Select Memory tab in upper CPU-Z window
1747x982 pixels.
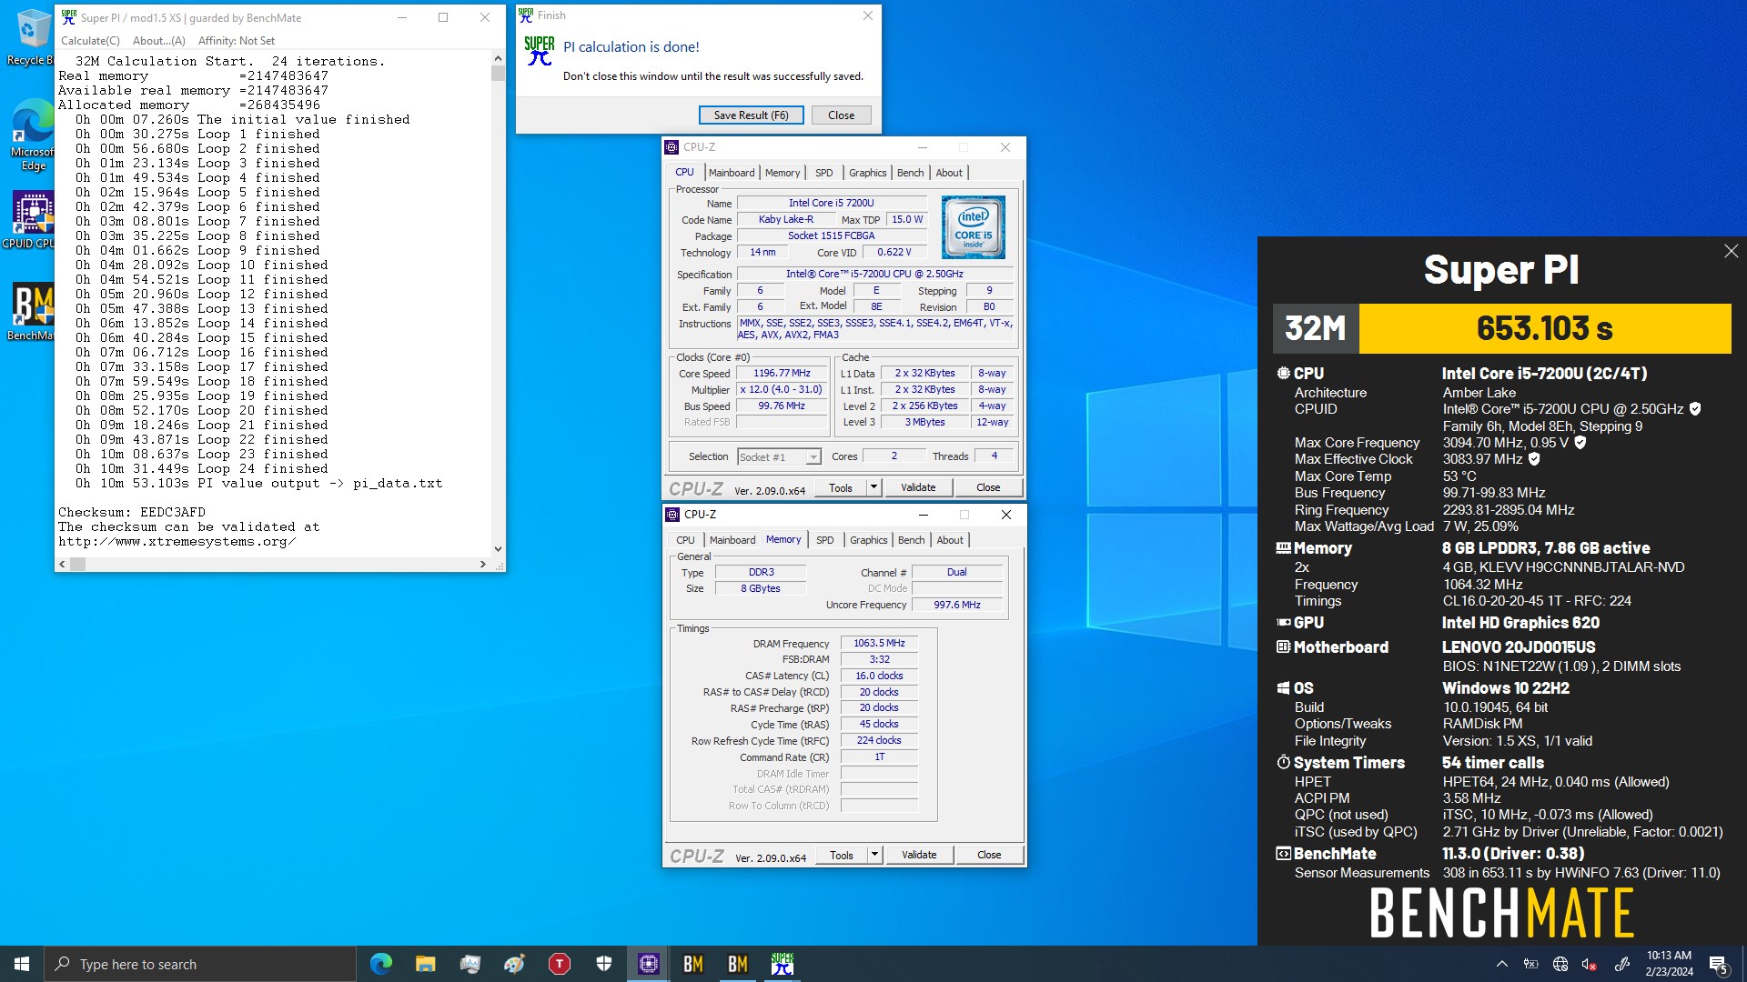[x=783, y=173]
